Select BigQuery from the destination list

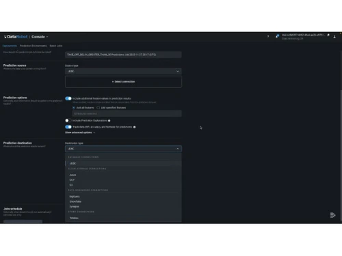point(123,197)
